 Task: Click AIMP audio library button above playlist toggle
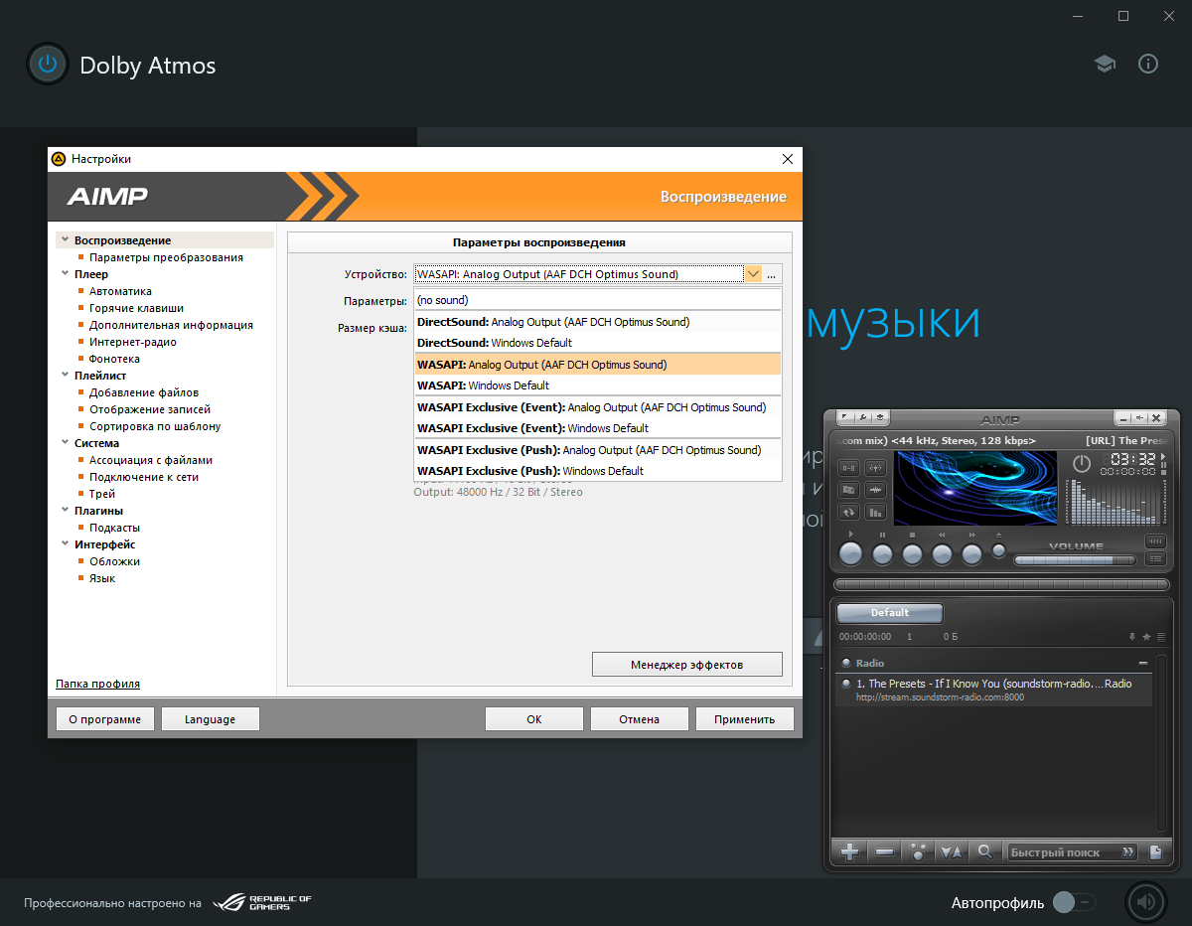1155,541
